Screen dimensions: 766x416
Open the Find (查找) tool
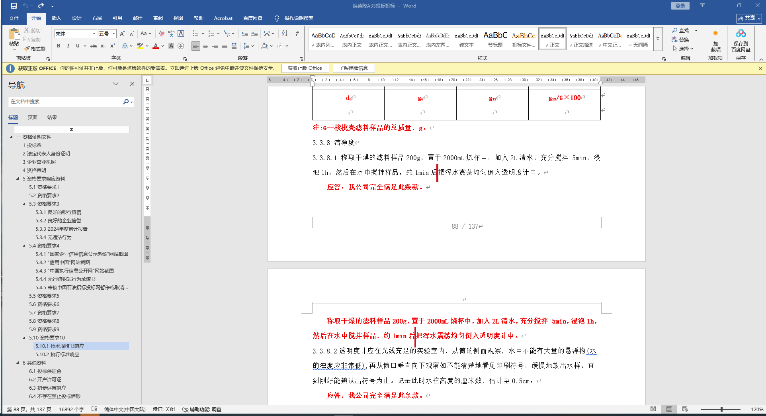coord(680,30)
